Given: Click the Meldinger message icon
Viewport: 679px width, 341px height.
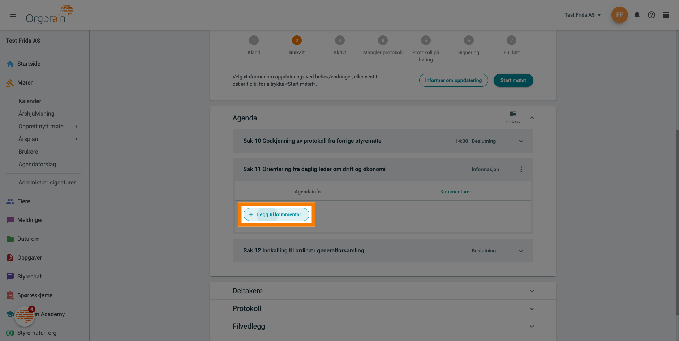Looking at the screenshot, I should coord(10,220).
